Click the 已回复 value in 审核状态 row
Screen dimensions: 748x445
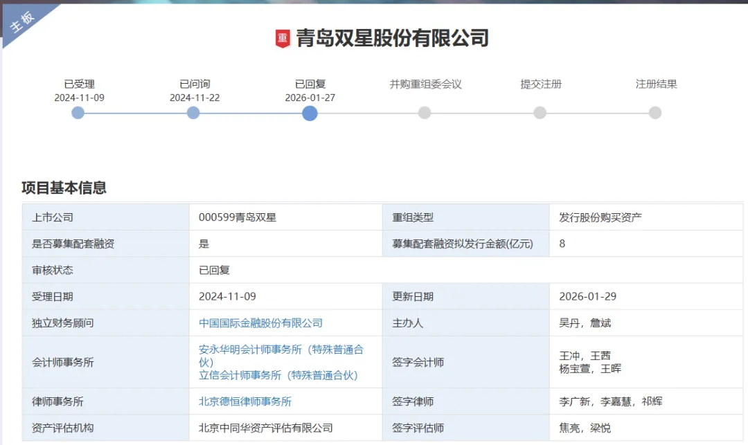[x=214, y=270]
